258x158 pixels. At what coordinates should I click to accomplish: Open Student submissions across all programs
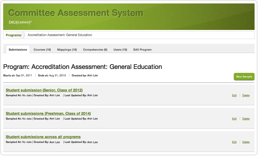(43, 137)
